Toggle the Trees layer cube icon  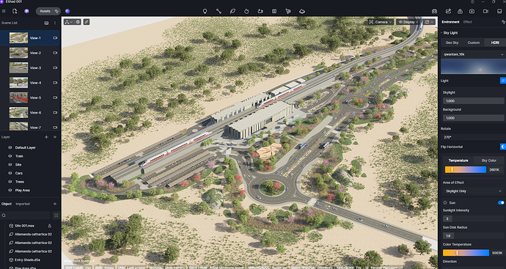(10, 182)
